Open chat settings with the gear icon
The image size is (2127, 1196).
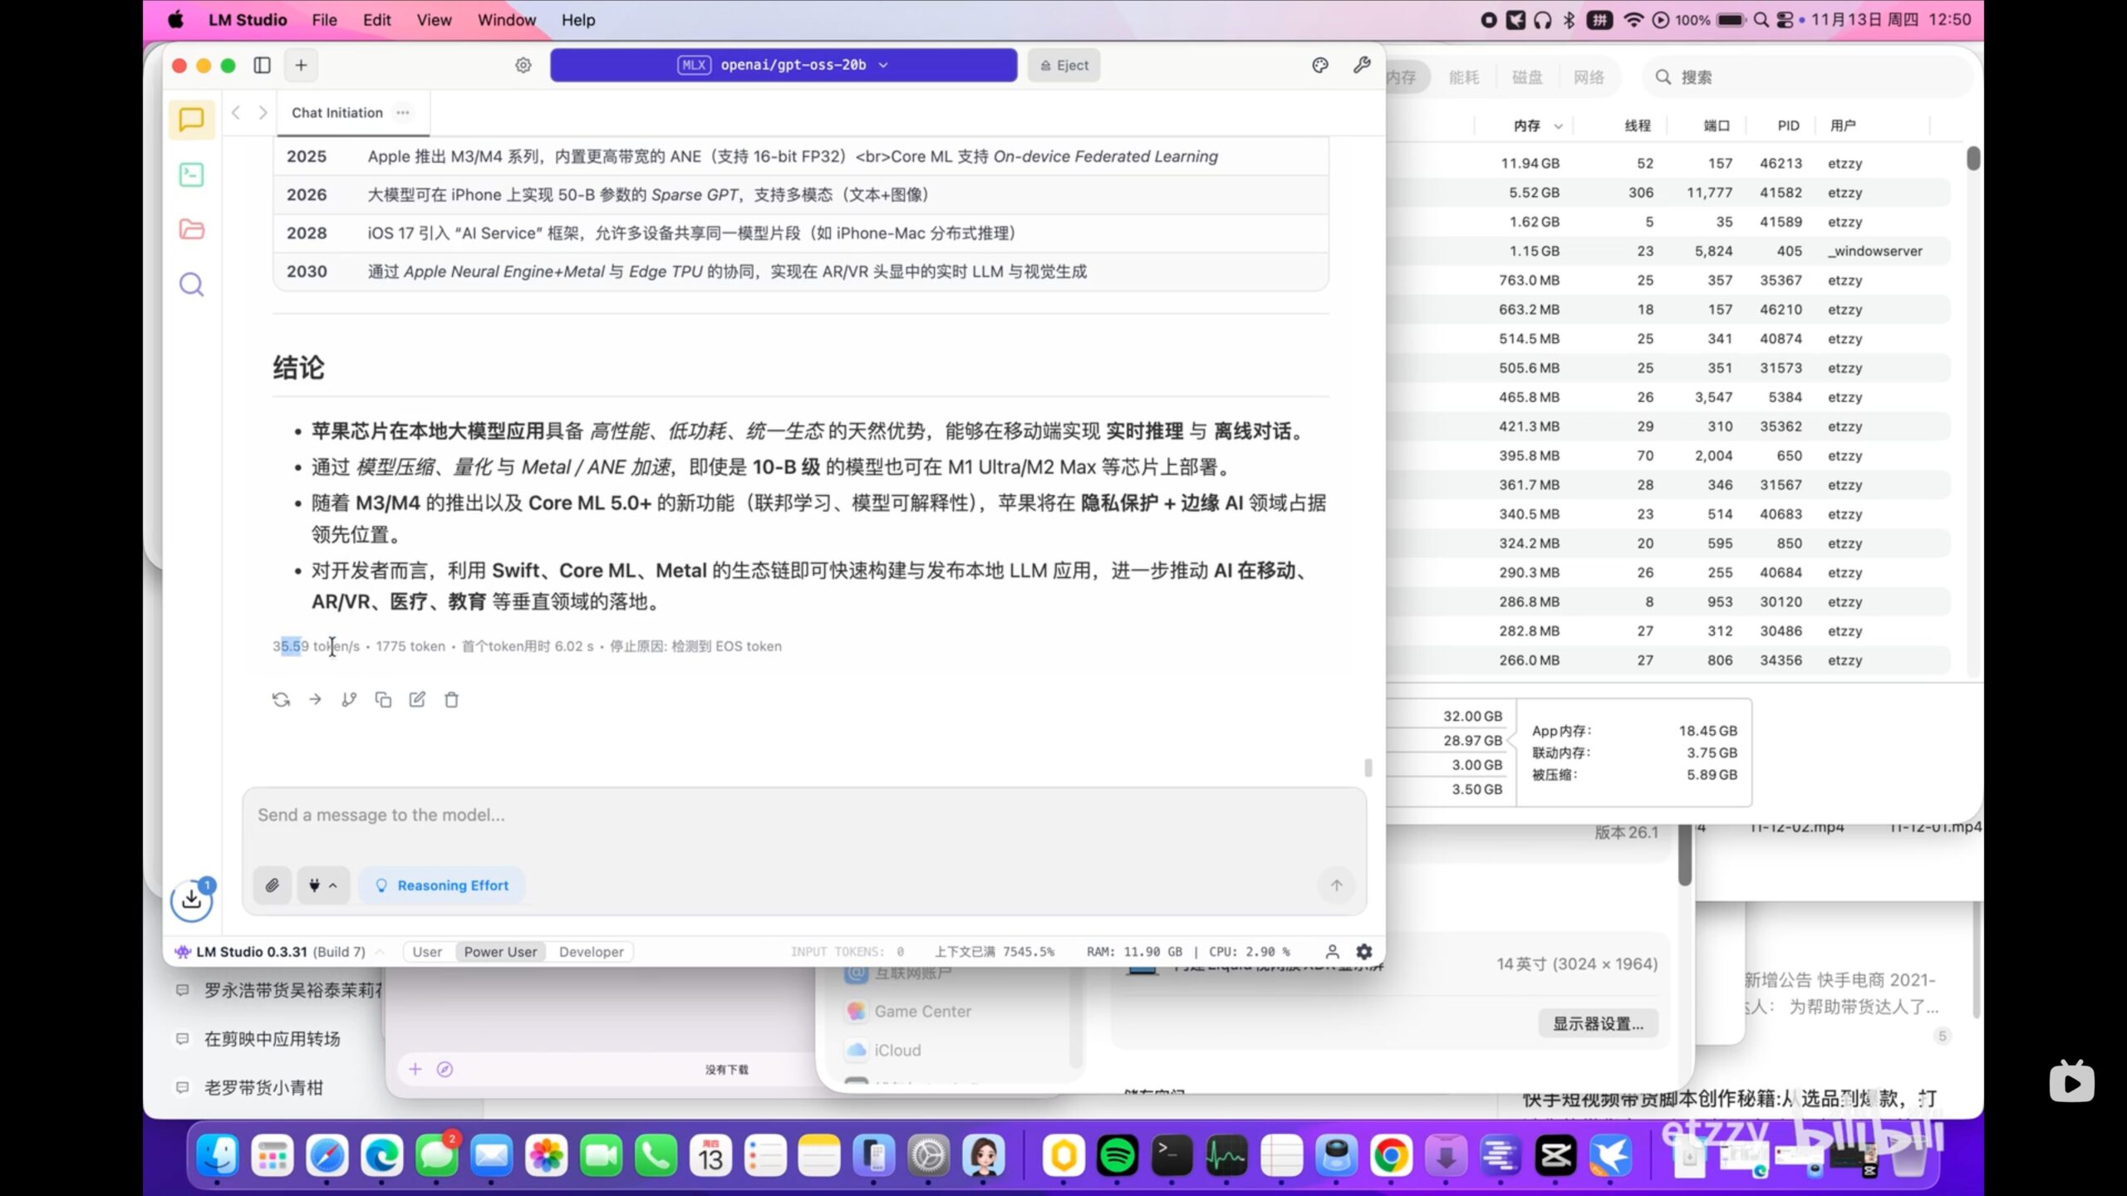(x=523, y=65)
